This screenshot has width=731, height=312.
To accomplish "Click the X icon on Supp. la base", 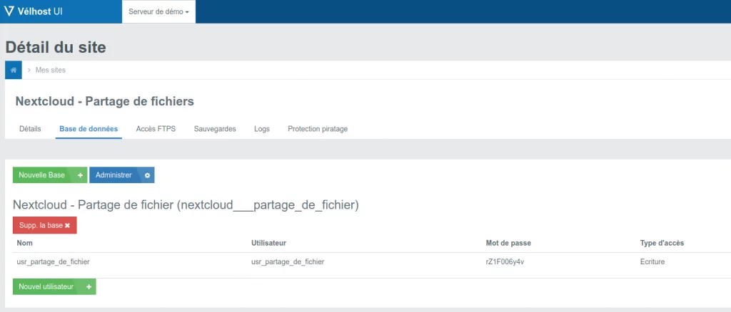I will click(67, 226).
